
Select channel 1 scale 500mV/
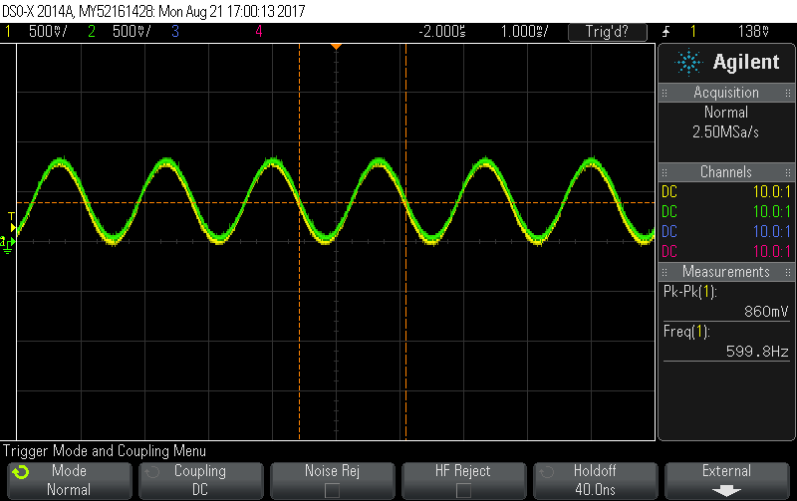coord(48,32)
